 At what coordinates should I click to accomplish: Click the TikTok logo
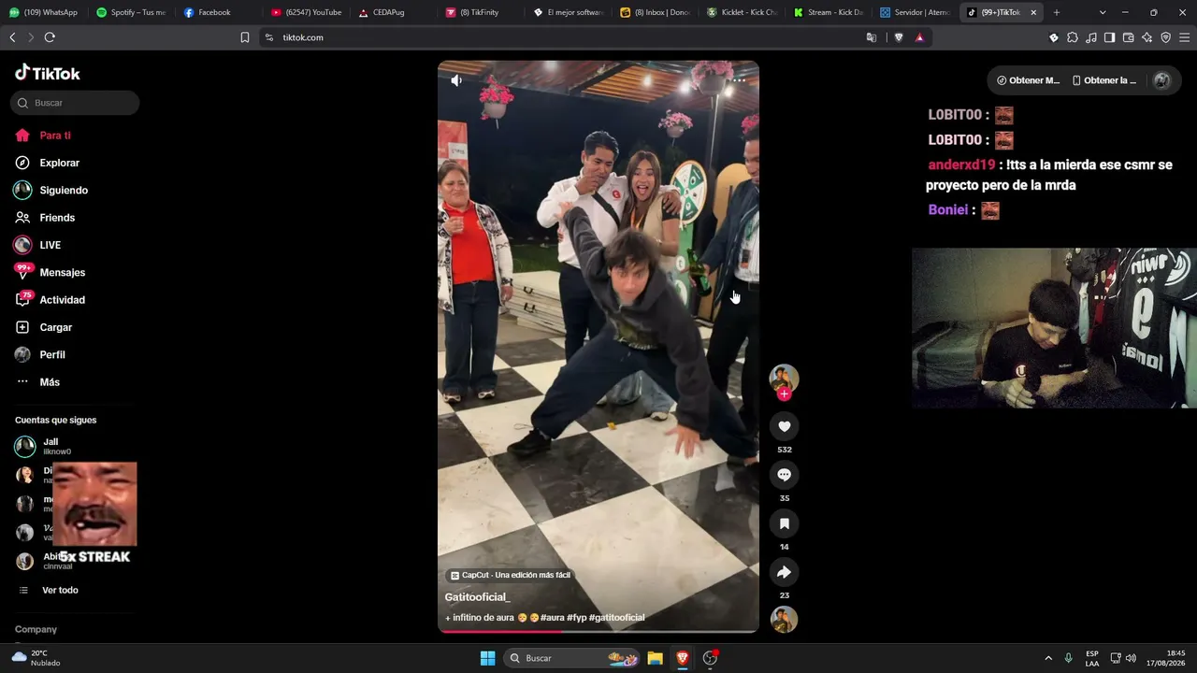click(x=48, y=73)
